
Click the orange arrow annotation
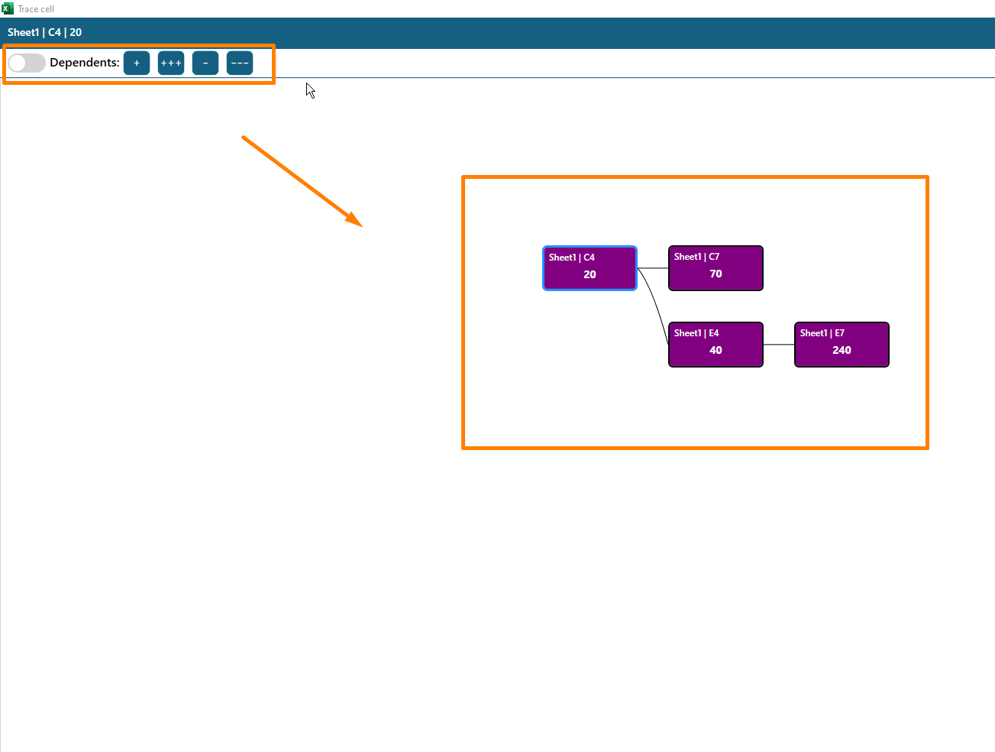click(302, 181)
